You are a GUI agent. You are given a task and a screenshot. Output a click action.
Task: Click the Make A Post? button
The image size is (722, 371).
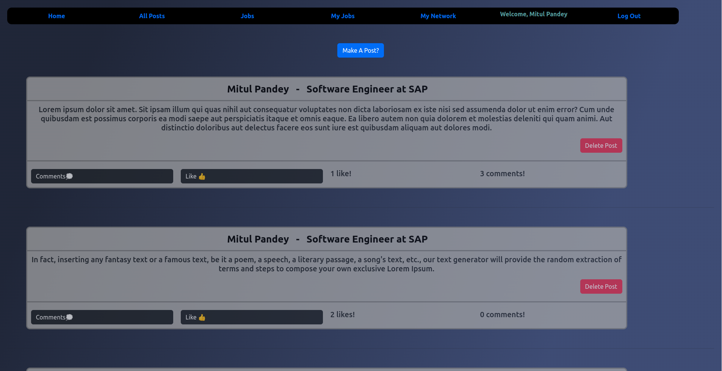360,50
